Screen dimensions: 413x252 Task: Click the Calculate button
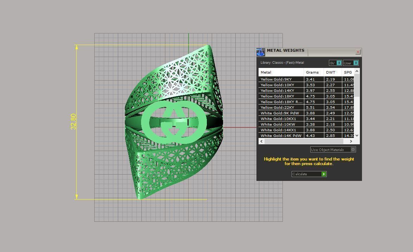(x=309, y=174)
